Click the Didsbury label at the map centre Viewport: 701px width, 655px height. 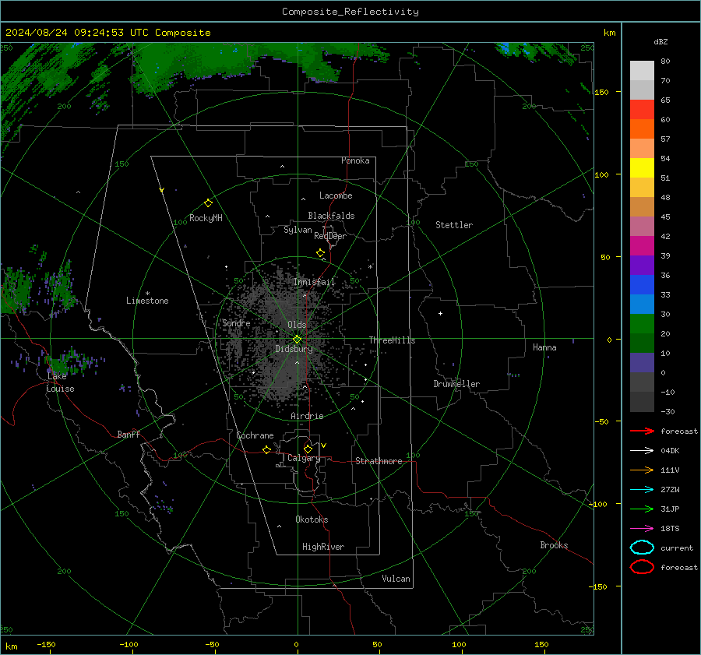pos(294,349)
